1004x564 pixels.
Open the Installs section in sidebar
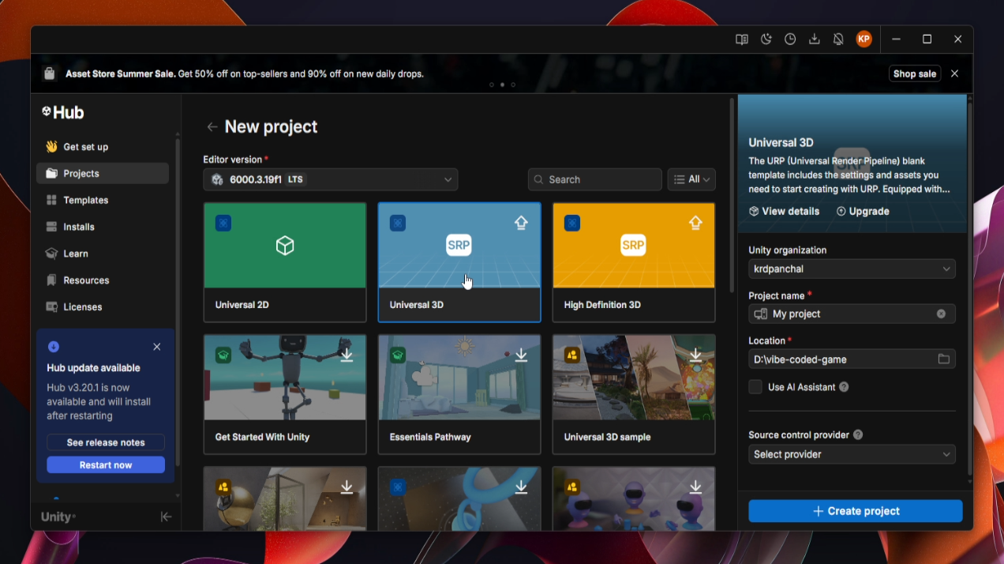coord(103,227)
